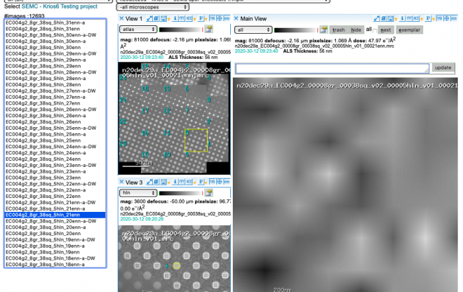Click View 3 grayscale gradient bar
Viewport: 463px width, 292px height.
180,193
